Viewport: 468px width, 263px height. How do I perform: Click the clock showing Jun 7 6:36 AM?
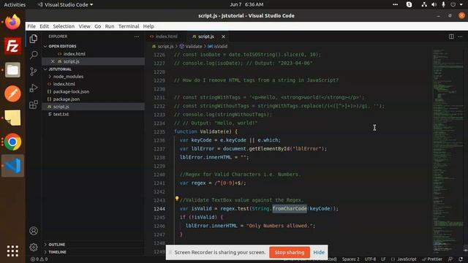pos(246,4)
